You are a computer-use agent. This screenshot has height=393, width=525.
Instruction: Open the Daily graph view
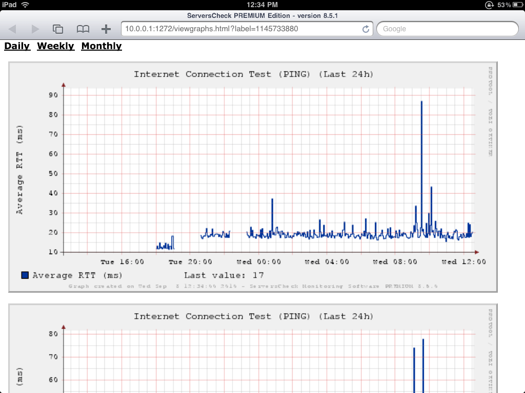pyautogui.click(x=17, y=46)
